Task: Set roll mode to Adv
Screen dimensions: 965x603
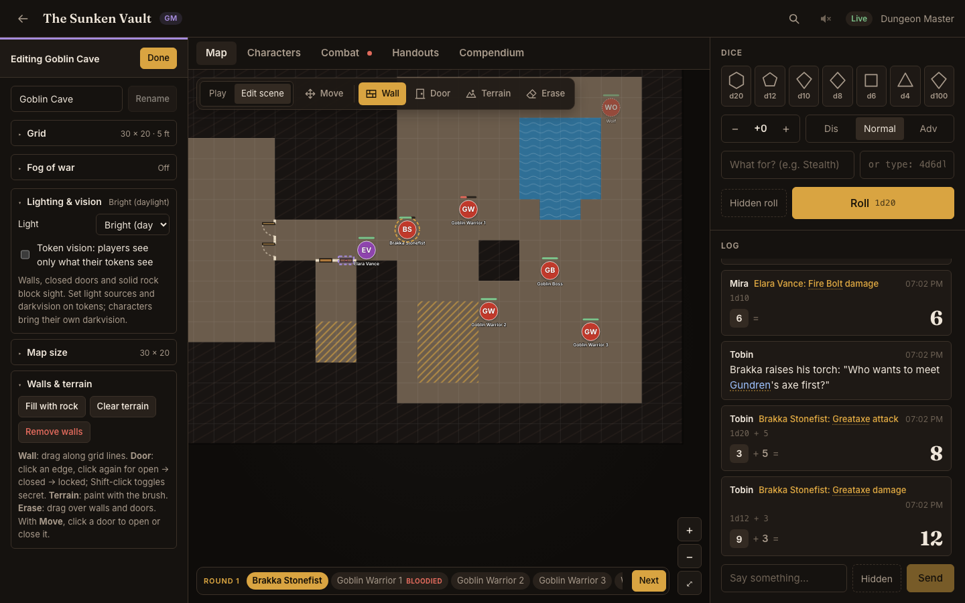Action: [928, 129]
